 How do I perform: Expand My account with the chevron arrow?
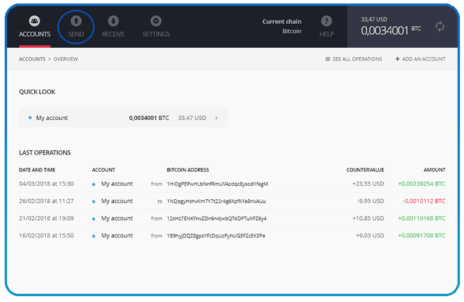pos(216,118)
